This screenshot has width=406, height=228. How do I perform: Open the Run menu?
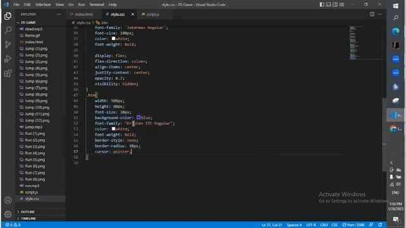[81, 4]
